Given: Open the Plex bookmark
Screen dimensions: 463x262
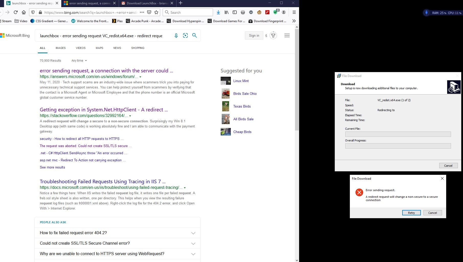Looking at the screenshot, I should click(117, 21).
